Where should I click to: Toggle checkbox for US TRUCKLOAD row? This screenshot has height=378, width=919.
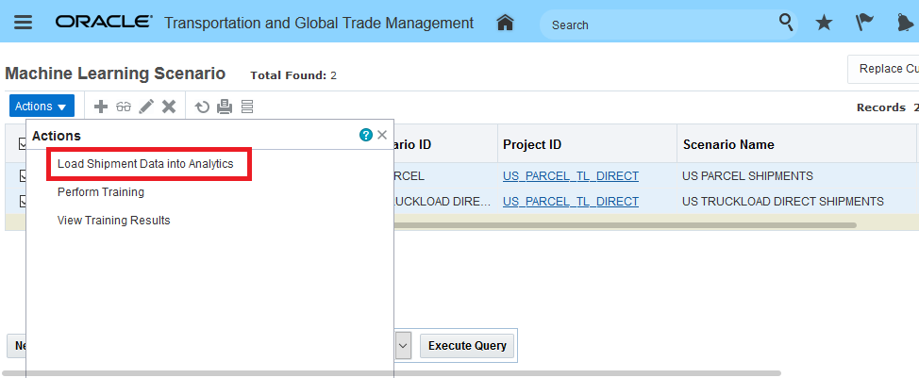pos(24,201)
